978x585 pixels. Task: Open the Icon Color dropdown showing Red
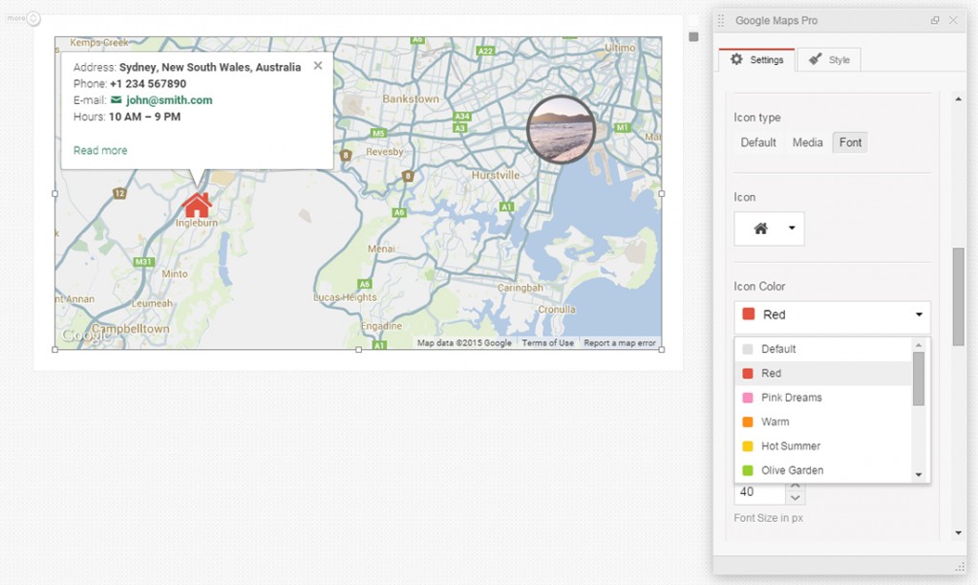tap(831, 314)
